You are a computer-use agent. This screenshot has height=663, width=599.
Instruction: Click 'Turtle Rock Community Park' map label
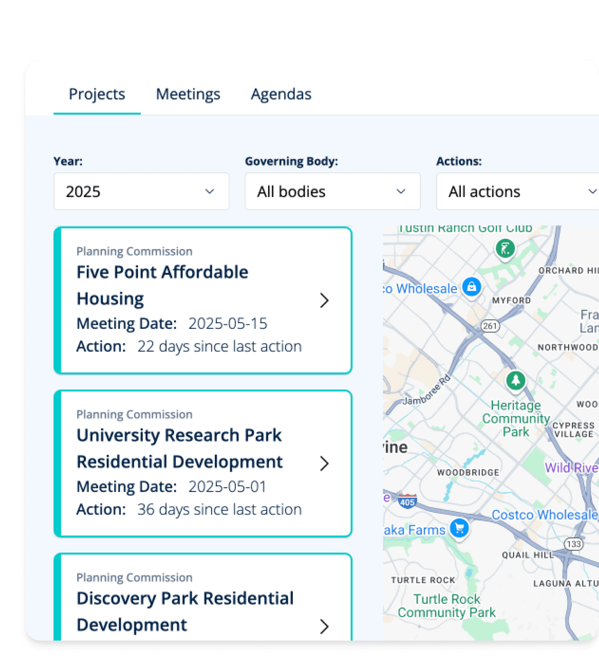point(447,606)
